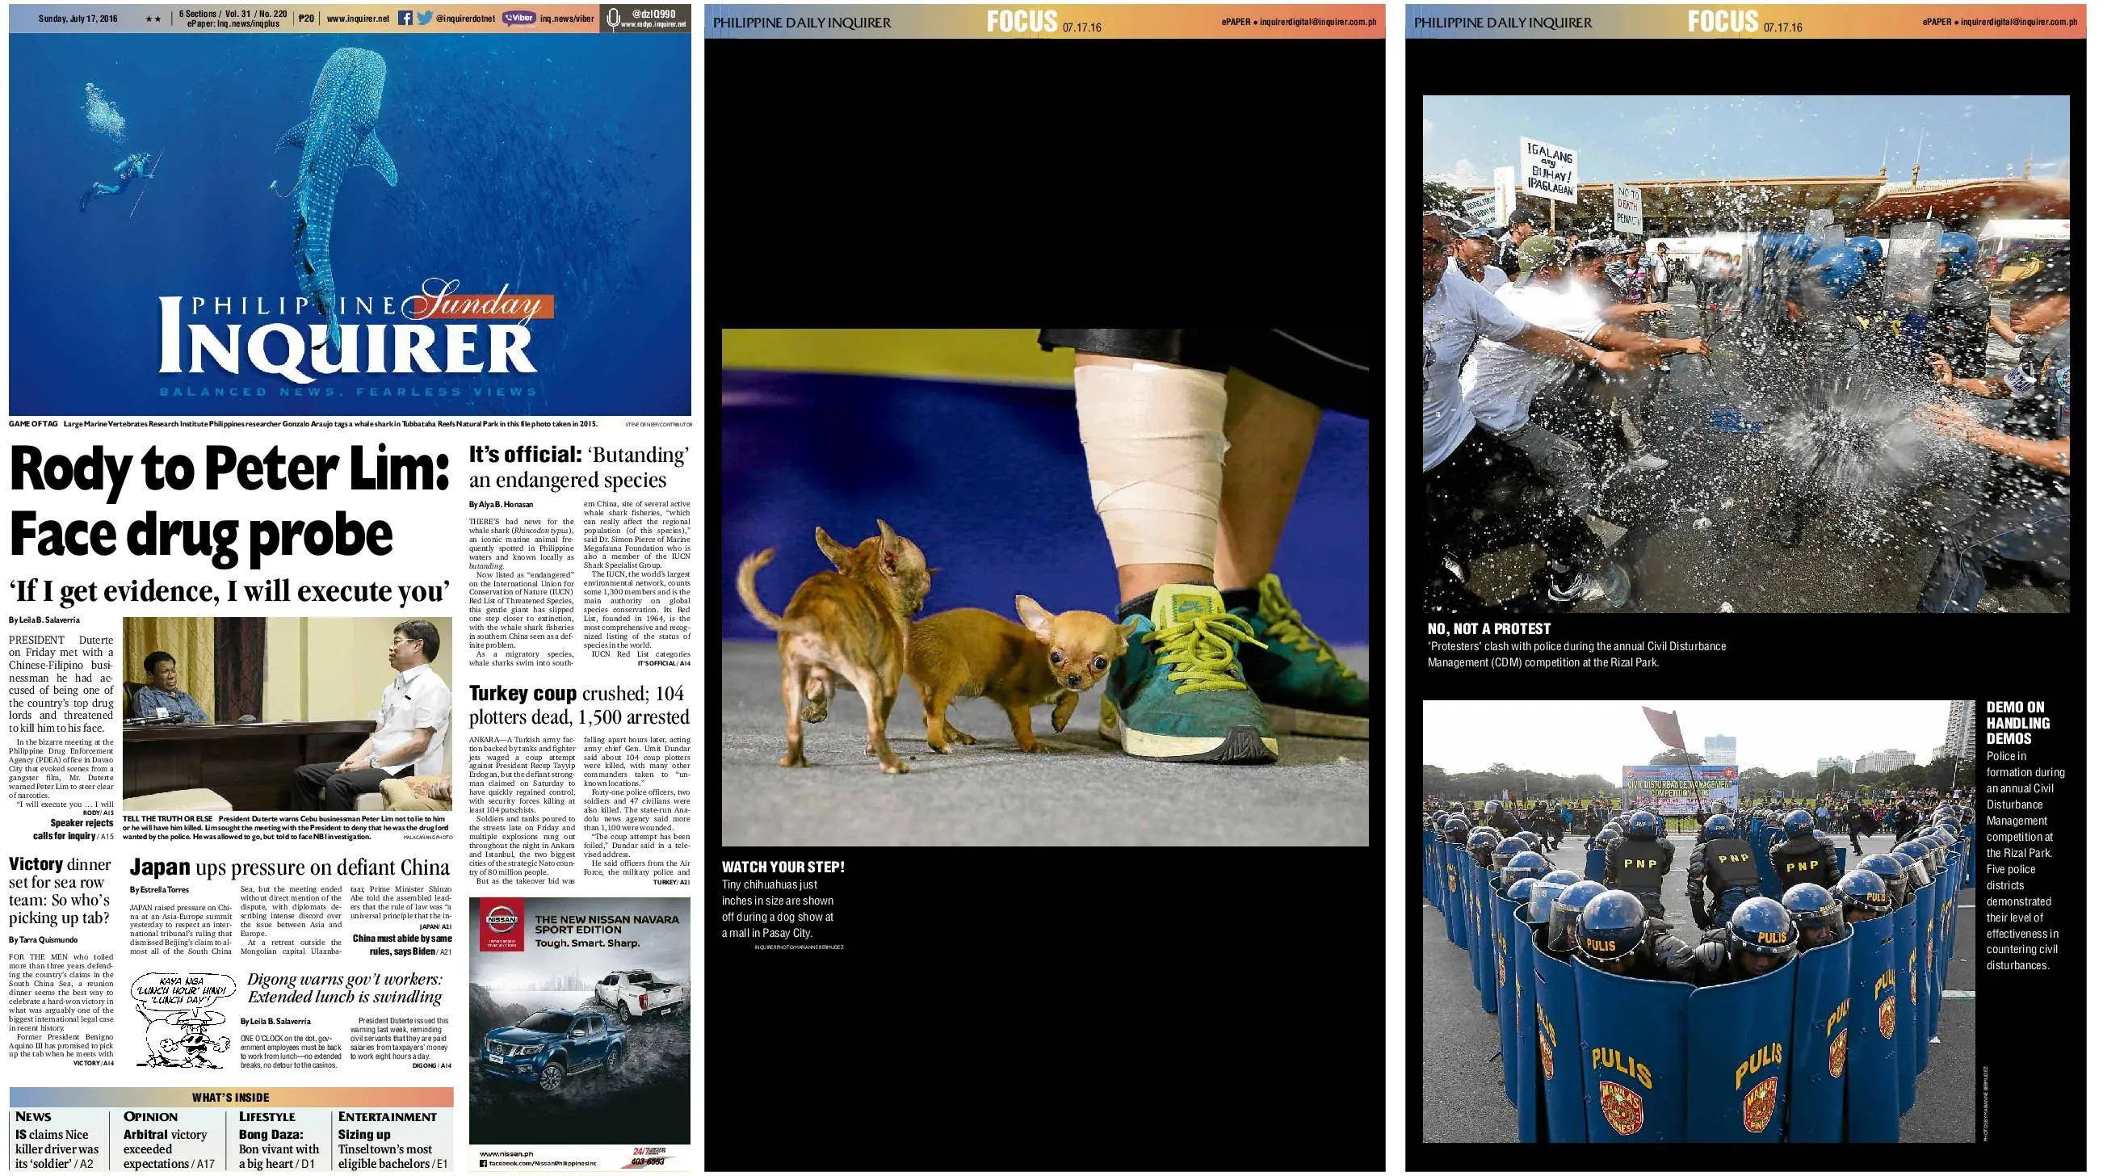Click the 'Kaya nga lunch hour' cartoon
Image resolution: width=2103 pixels, height=1176 pixels.
click(x=183, y=1019)
